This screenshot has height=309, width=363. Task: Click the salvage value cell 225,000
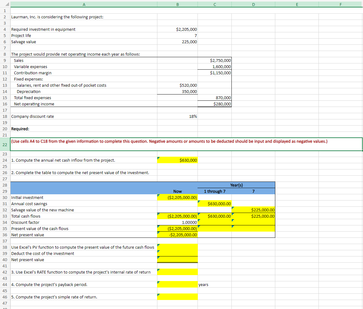tap(177, 42)
